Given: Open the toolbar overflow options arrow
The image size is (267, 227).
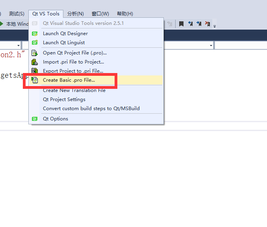Looking at the screenshot, I should coord(215,26).
